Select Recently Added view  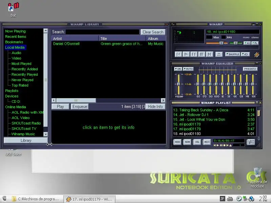[x=24, y=69]
